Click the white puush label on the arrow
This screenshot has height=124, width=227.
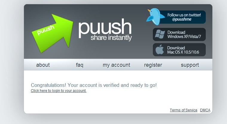click(x=45, y=30)
